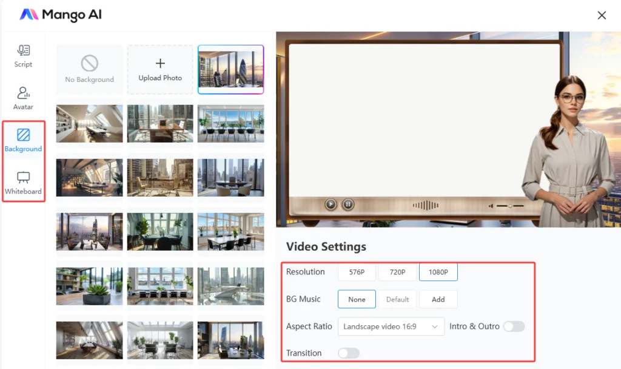Click the plus icon to upload photo
The width and height of the screenshot is (621, 369).
tap(160, 63)
